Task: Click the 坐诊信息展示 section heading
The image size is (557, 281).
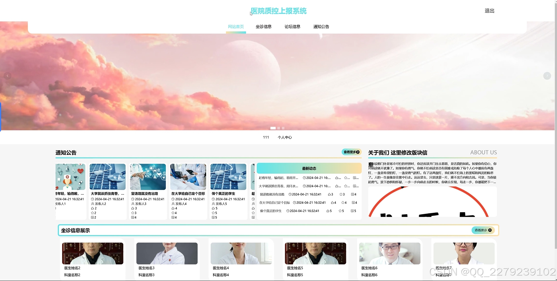Action: pyautogui.click(x=75, y=230)
